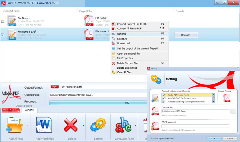
Task: Click the format list scroll up arrow
Action: [x=213, y=95]
